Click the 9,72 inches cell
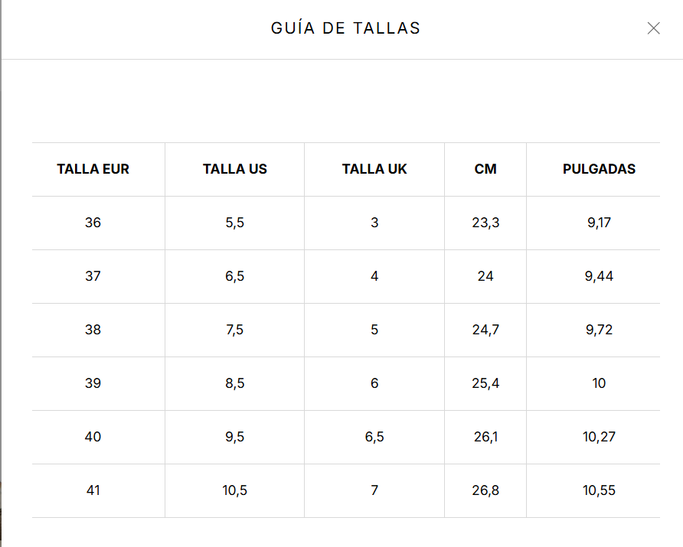683x547 pixels. pos(599,330)
